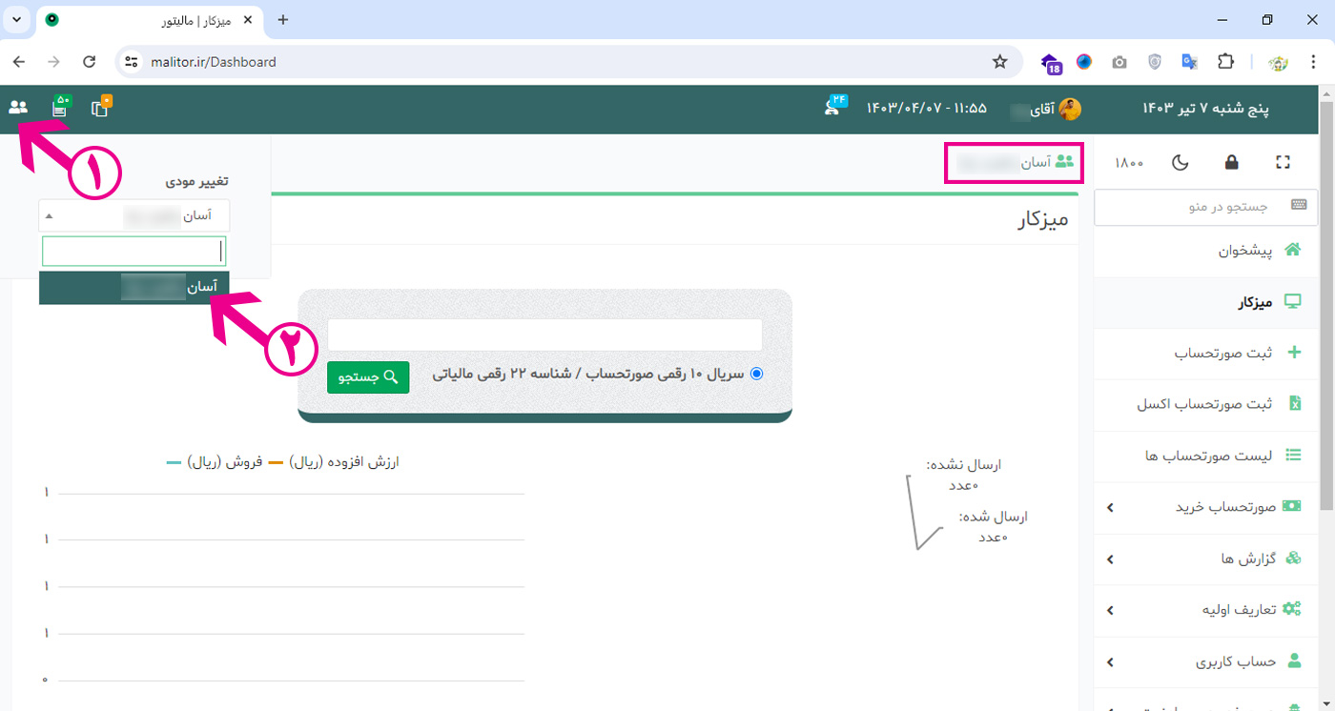Click the person icon beside حساب کاربری
The height and width of the screenshot is (711, 1335).
[x=1294, y=660]
